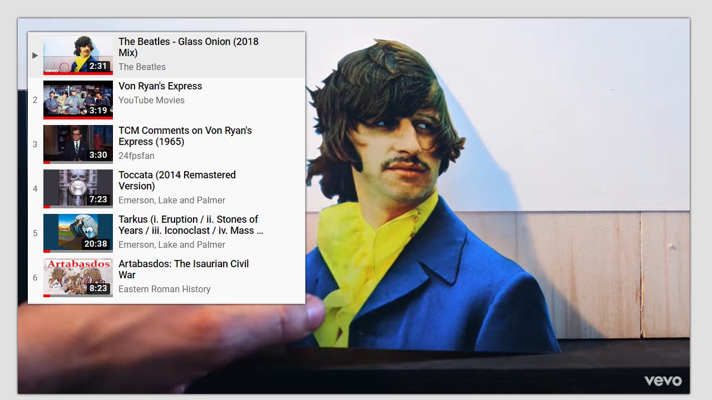
Task: Open Artabasdos: The Isaurian Civil War title
Action: tap(184, 269)
